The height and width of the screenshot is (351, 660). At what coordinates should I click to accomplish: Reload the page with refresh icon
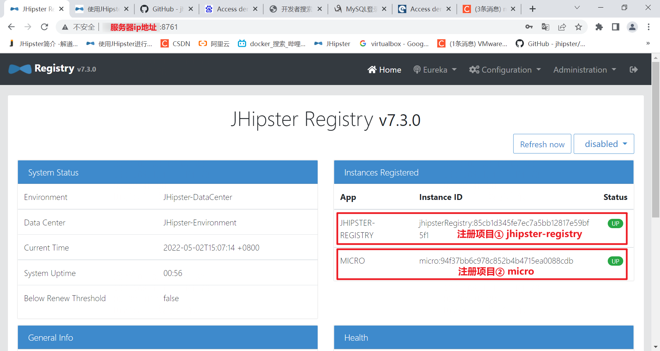[44, 27]
